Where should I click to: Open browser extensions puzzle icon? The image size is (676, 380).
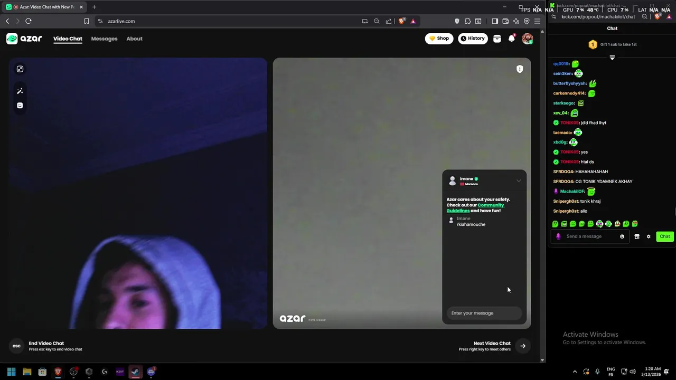pyautogui.click(x=467, y=21)
